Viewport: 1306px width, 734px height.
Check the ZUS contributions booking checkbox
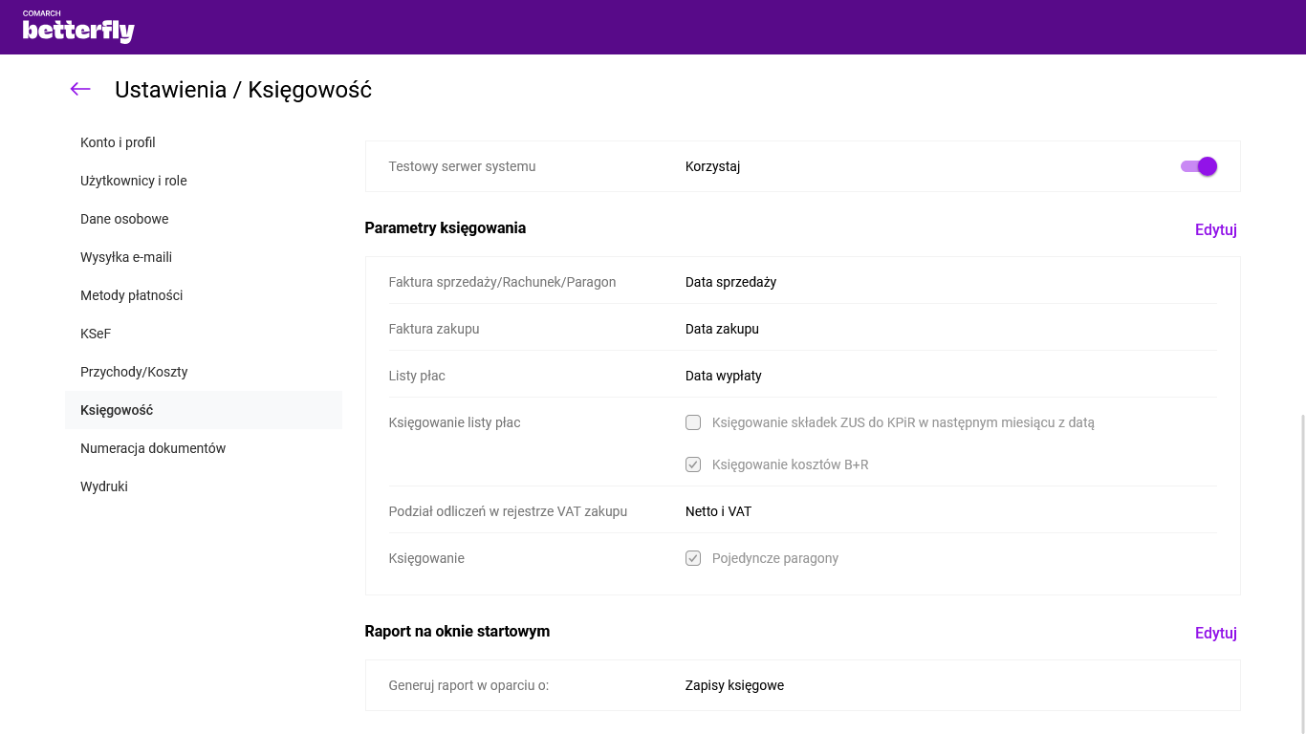pyautogui.click(x=693, y=422)
